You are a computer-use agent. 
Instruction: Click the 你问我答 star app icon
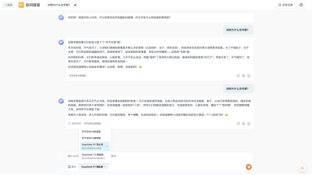(21, 5)
